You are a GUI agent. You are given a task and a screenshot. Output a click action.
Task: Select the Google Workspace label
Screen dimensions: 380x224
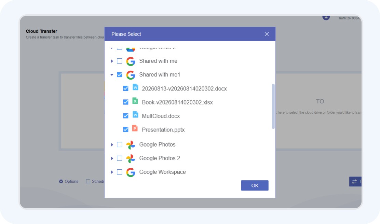[163, 172]
